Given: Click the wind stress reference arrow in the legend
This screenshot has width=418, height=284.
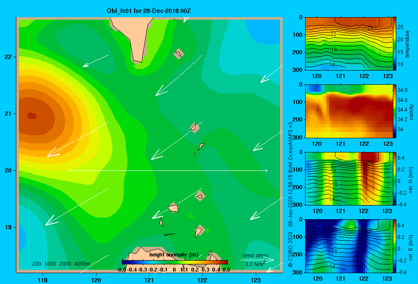Looking at the screenshot, I should point(257,260).
